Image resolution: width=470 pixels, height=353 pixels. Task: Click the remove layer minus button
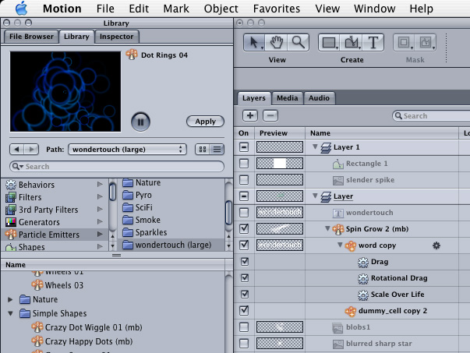tap(270, 115)
